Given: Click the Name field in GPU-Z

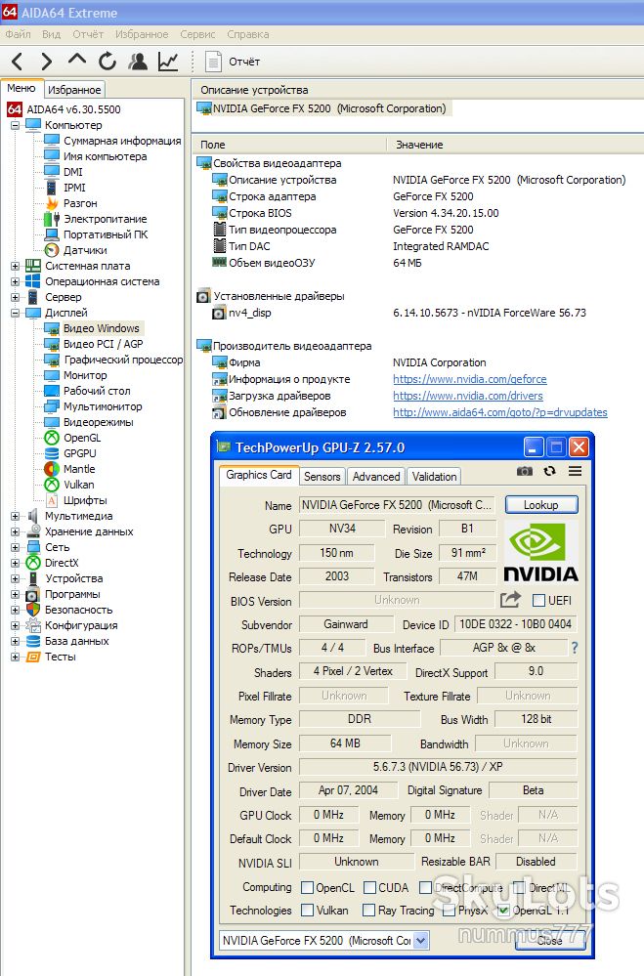Looking at the screenshot, I should click(398, 505).
